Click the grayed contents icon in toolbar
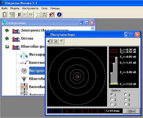Image resolution: width=143 pixels, height=118 pixels. tap(12, 15)
